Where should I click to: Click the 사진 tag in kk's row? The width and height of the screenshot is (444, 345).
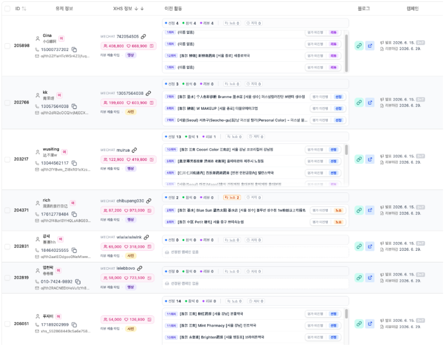[131, 112]
